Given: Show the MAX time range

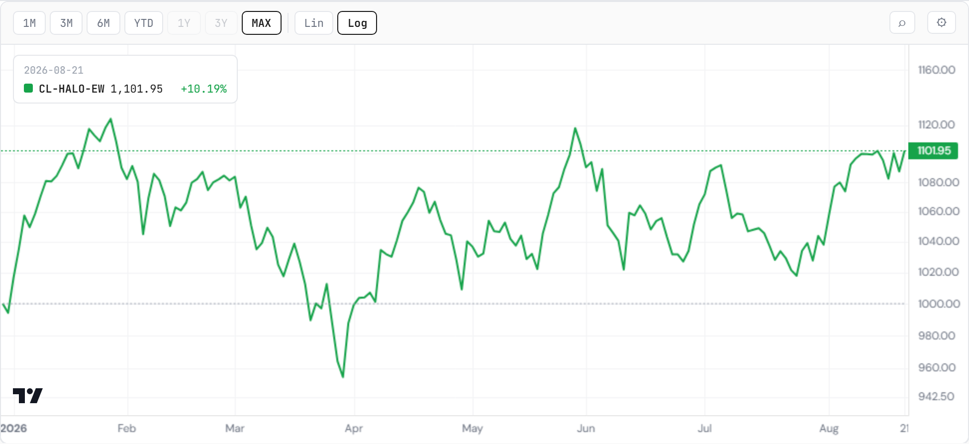Looking at the screenshot, I should pos(262,23).
